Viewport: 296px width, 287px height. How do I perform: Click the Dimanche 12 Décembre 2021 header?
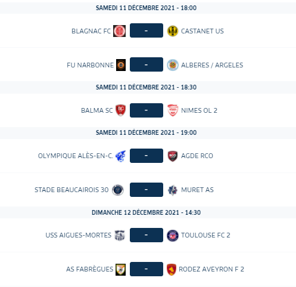(x=146, y=212)
